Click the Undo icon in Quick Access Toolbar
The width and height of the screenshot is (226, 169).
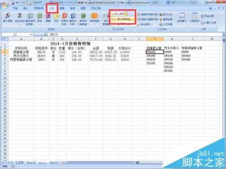point(17,3)
